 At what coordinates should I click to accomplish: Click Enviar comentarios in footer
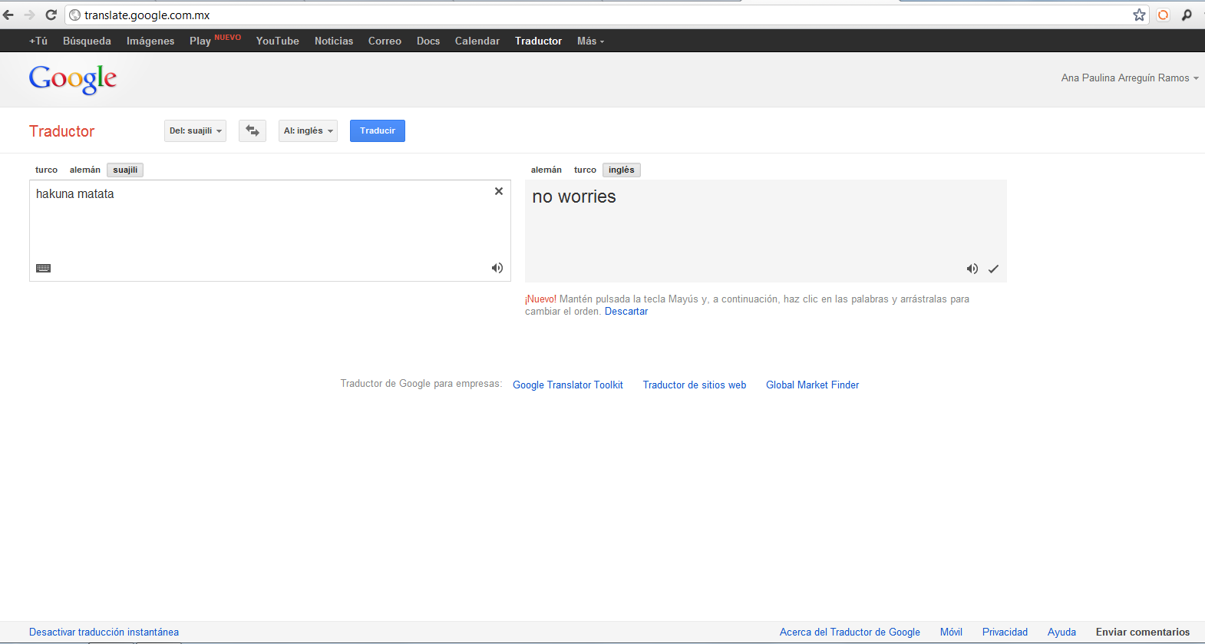coord(1143,632)
